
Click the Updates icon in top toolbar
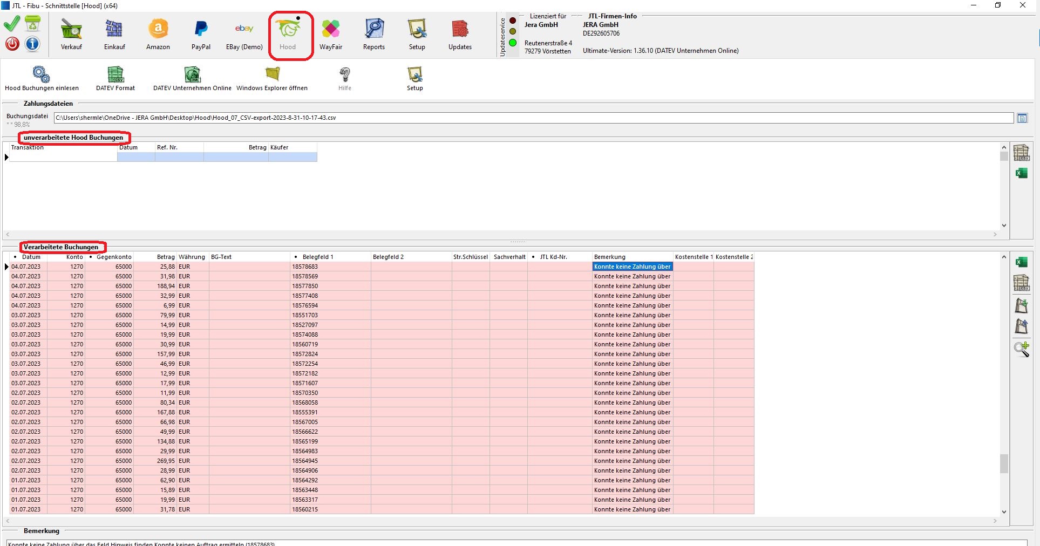pos(460,35)
